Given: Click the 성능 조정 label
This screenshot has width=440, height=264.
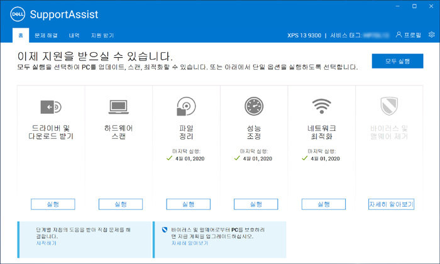Looking at the screenshot, I should tap(254, 132).
